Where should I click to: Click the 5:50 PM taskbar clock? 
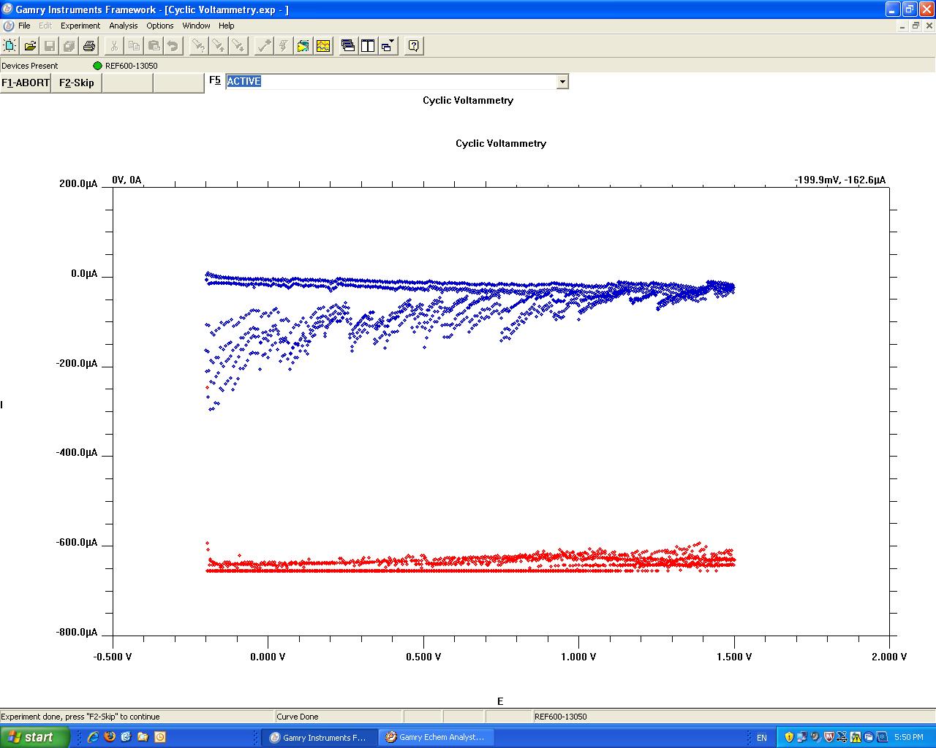[x=909, y=738]
